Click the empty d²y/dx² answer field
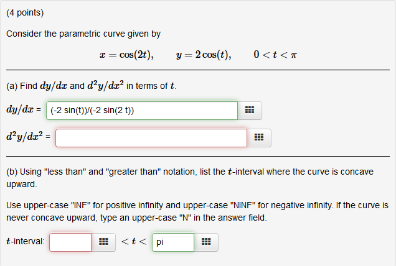The height and width of the screenshot is (266, 396). 151,138
